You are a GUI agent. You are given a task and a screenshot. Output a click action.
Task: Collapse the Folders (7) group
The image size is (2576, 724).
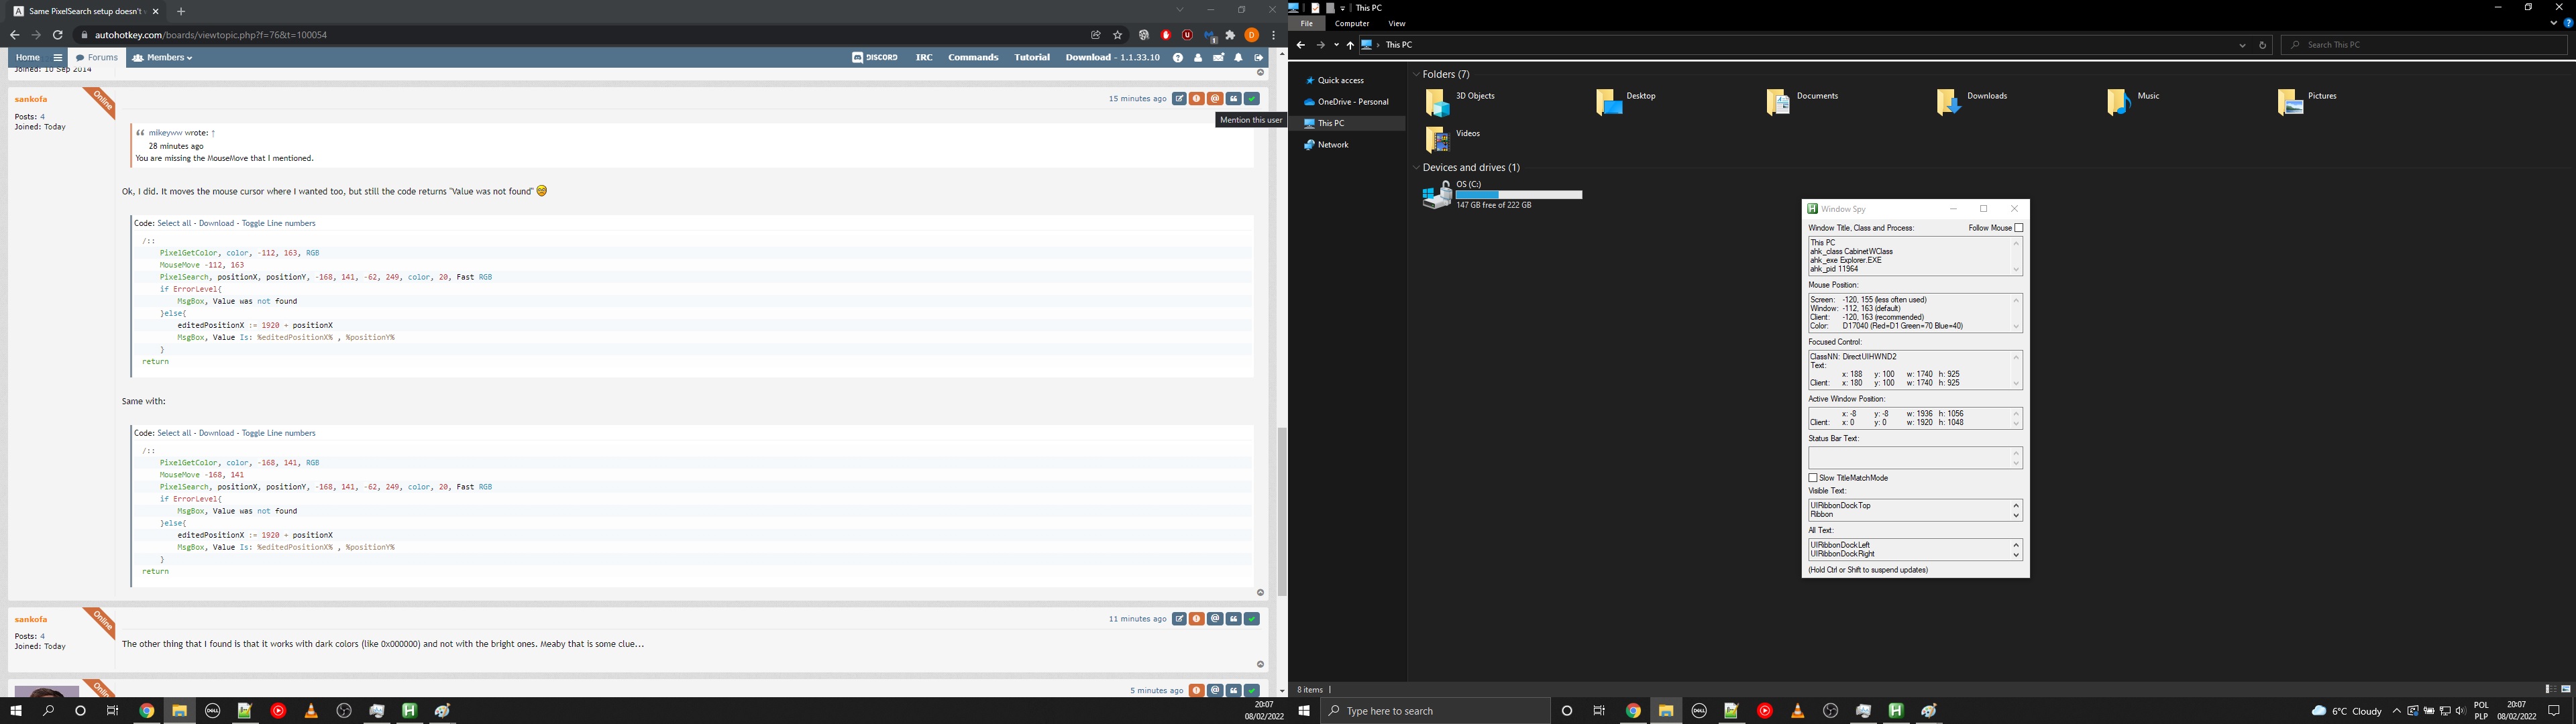[x=1416, y=75]
